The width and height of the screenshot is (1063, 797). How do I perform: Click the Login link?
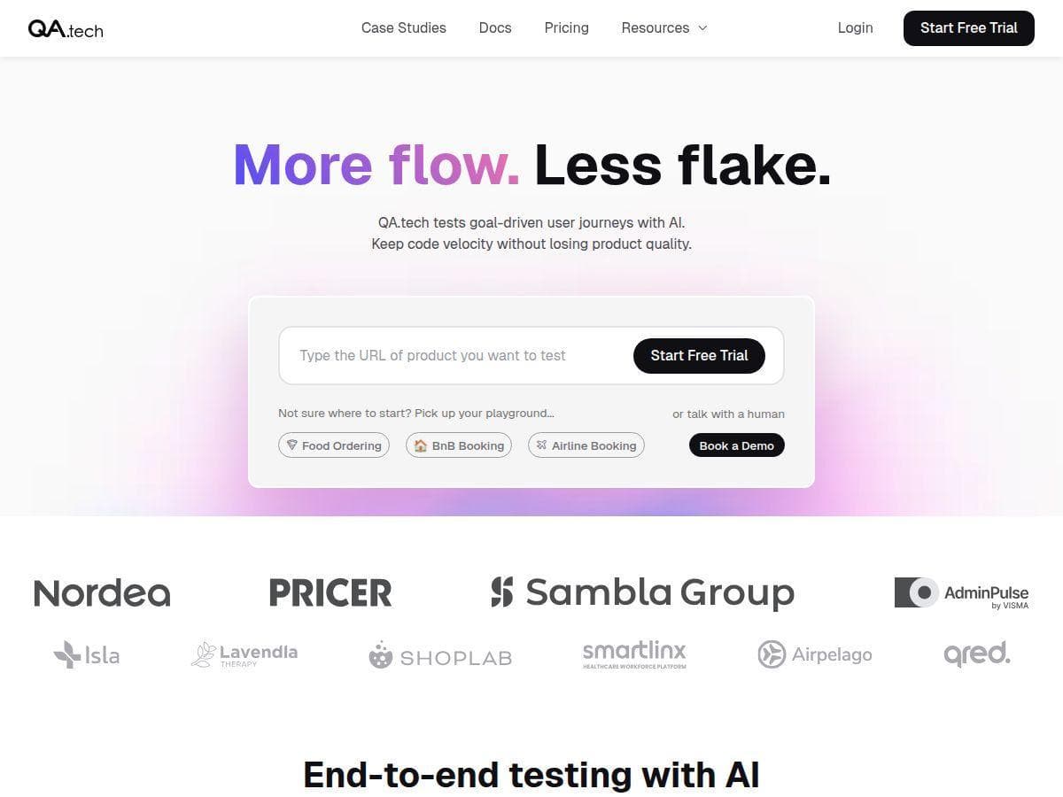pyautogui.click(x=855, y=27)
